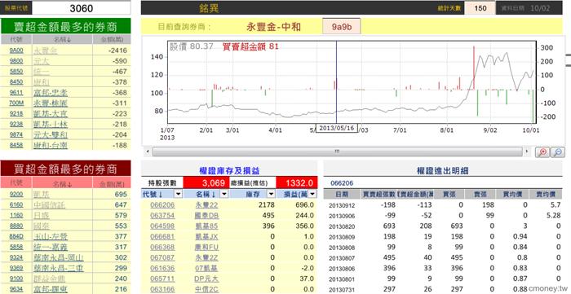
Task: Open warrant name 永豐22 link
Action: click(x=206, y=205)
